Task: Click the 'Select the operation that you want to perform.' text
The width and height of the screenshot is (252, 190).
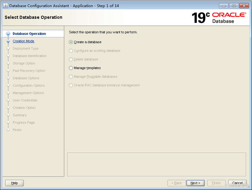Action: [x=103, y=32]
